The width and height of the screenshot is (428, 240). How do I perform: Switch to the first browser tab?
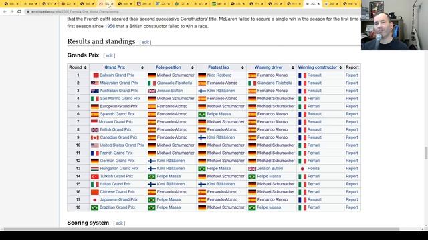pyautogui.click(x=11, y=4)
